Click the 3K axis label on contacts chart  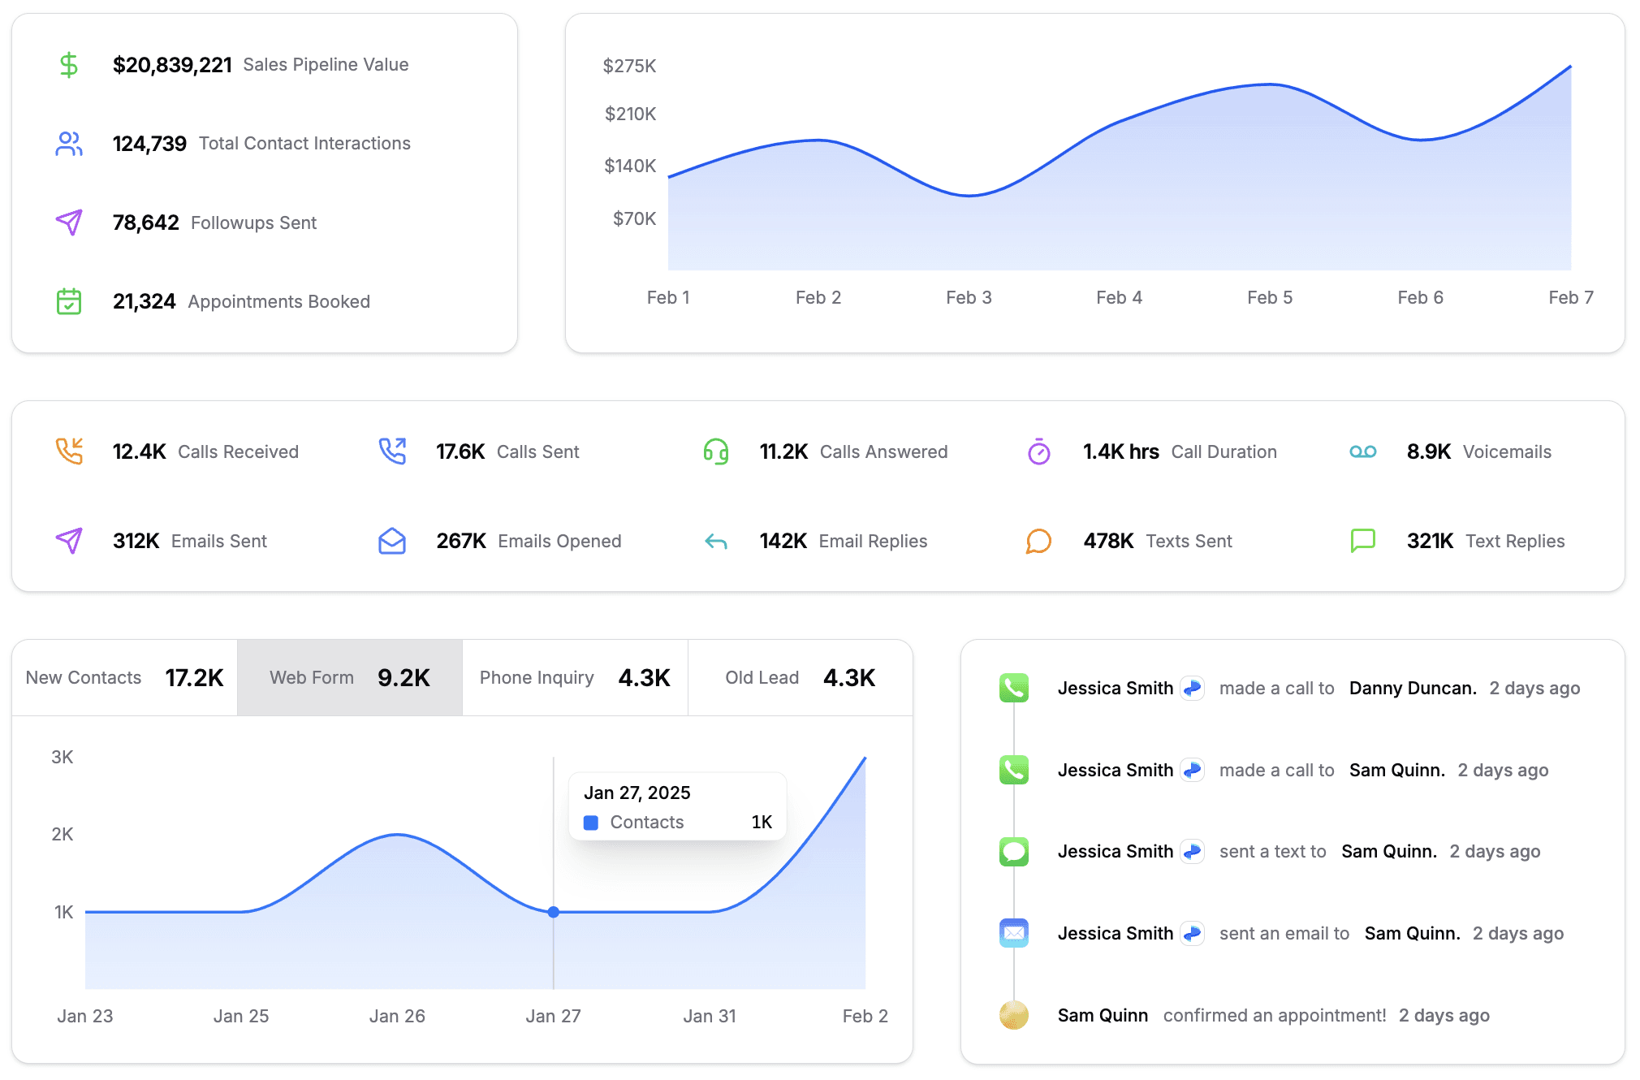coord(63,758)
